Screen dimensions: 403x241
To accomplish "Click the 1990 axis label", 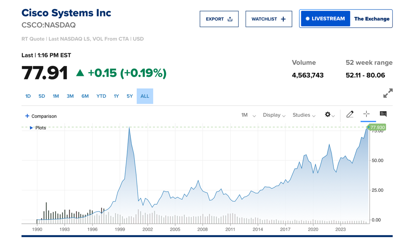I will pos(37,229).
